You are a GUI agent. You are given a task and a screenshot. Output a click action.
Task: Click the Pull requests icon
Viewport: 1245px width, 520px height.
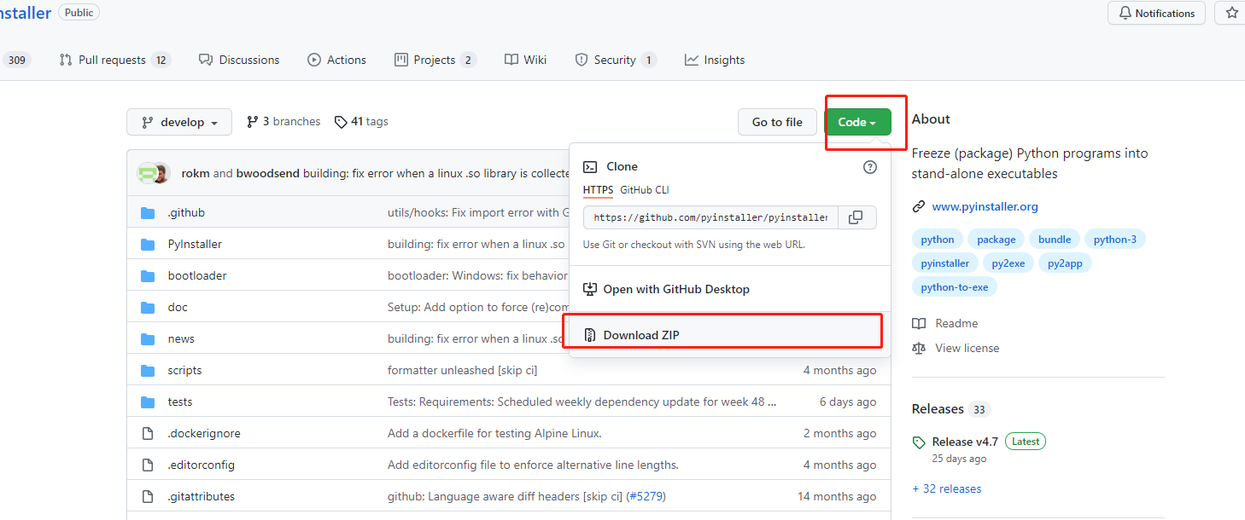66,60
